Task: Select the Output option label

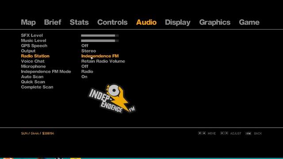Action: (28, 51)
